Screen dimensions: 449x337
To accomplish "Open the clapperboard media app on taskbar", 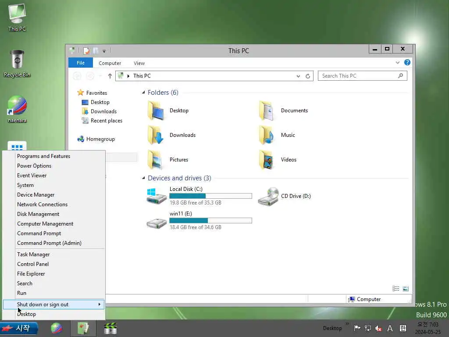I will click(x=110, y=328).
